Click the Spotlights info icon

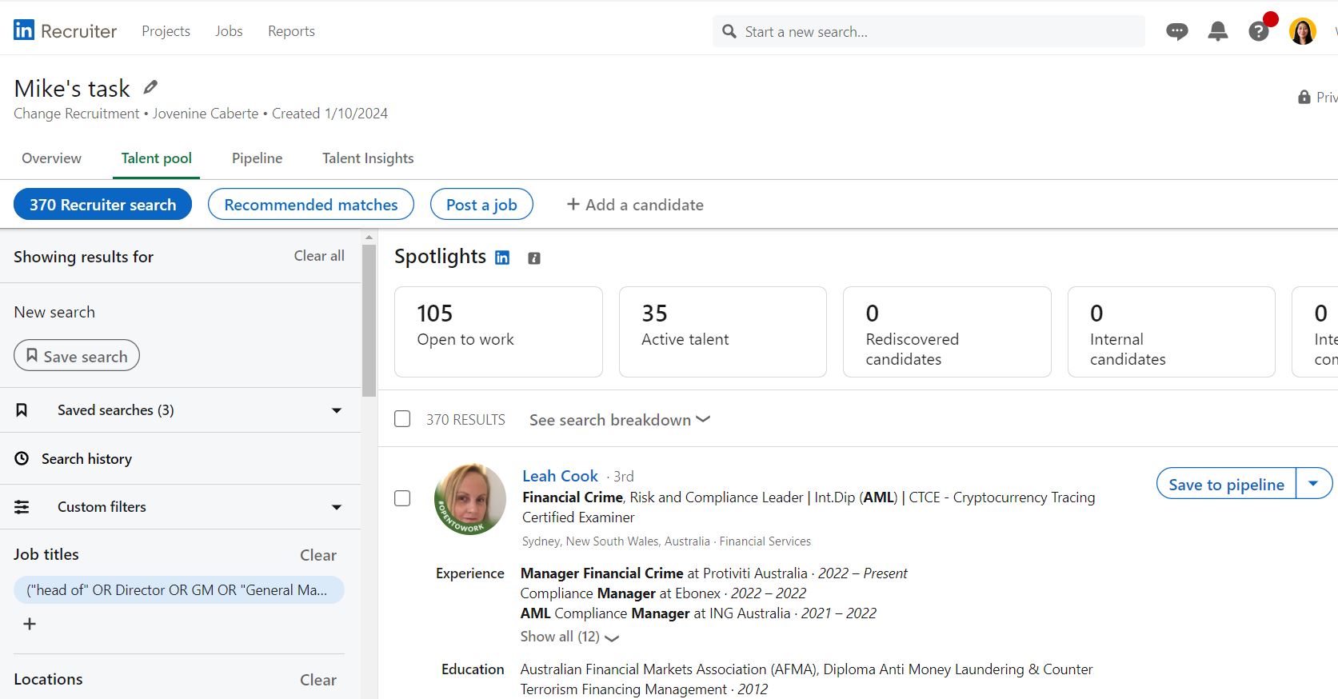pos(534,258)
